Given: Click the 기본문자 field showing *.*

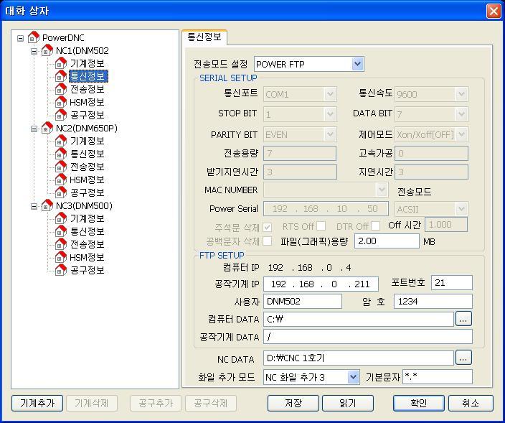Looking at the screenshot, I should [x=438, y=376].
